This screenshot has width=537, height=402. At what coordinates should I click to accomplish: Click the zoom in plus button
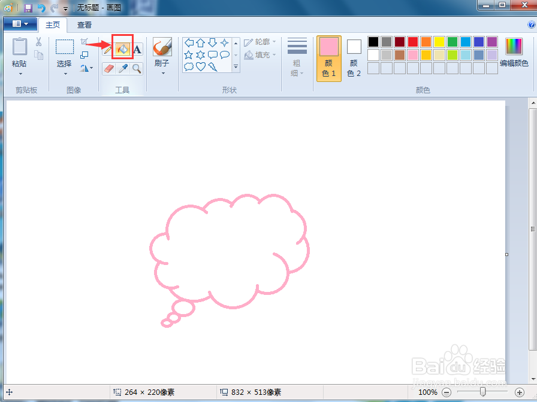[x=520, y=392]
